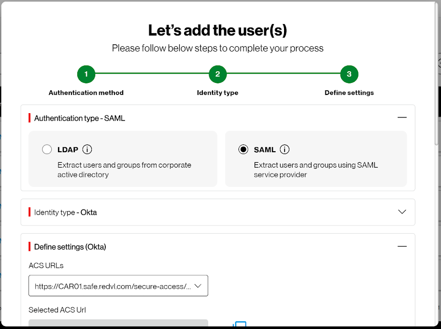Expand the Identity type - Okta section

tap(402, 212)
